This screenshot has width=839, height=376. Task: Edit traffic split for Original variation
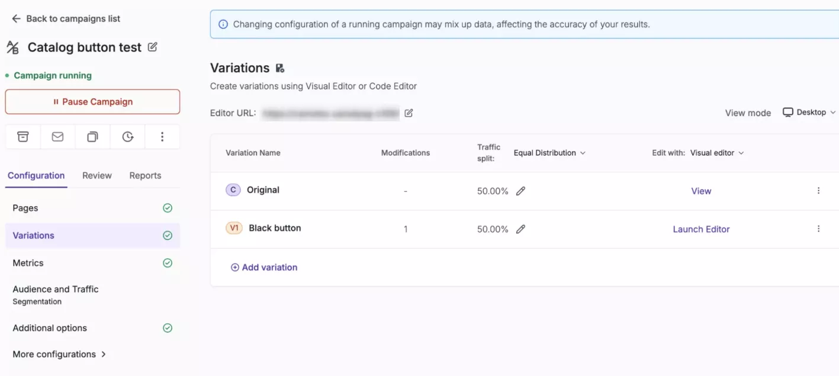point(520,191)
